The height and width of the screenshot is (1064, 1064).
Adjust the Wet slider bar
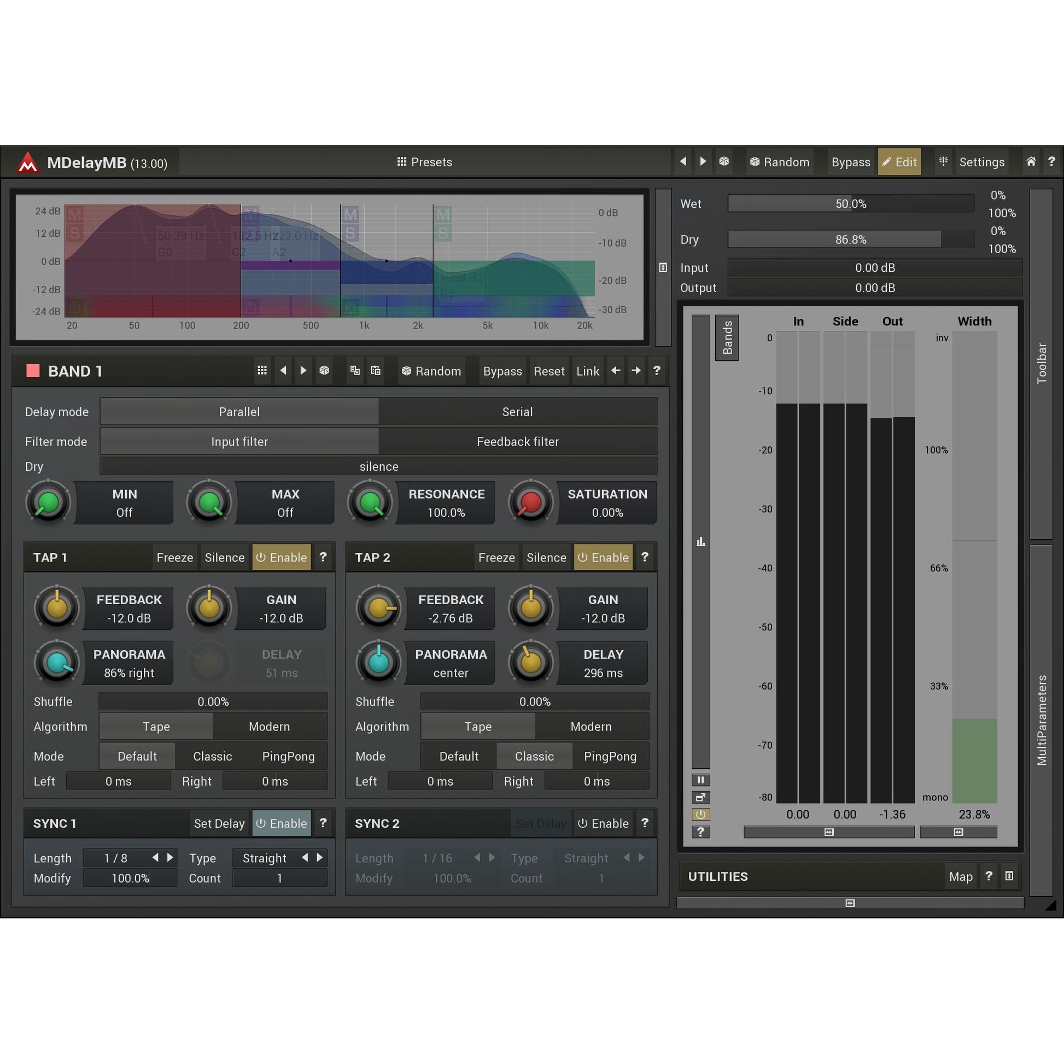click(x=850, y=204)
